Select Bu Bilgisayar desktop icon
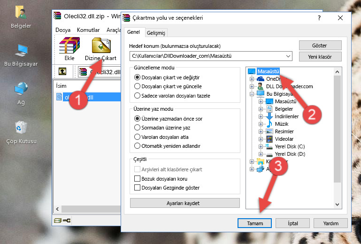361x244 pixels. 21,55
